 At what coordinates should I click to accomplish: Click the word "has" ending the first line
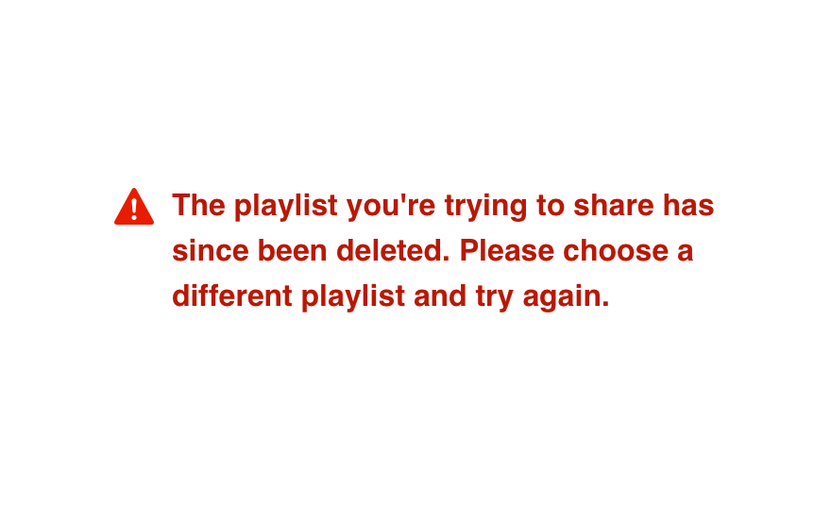click(x=689, y=205)
